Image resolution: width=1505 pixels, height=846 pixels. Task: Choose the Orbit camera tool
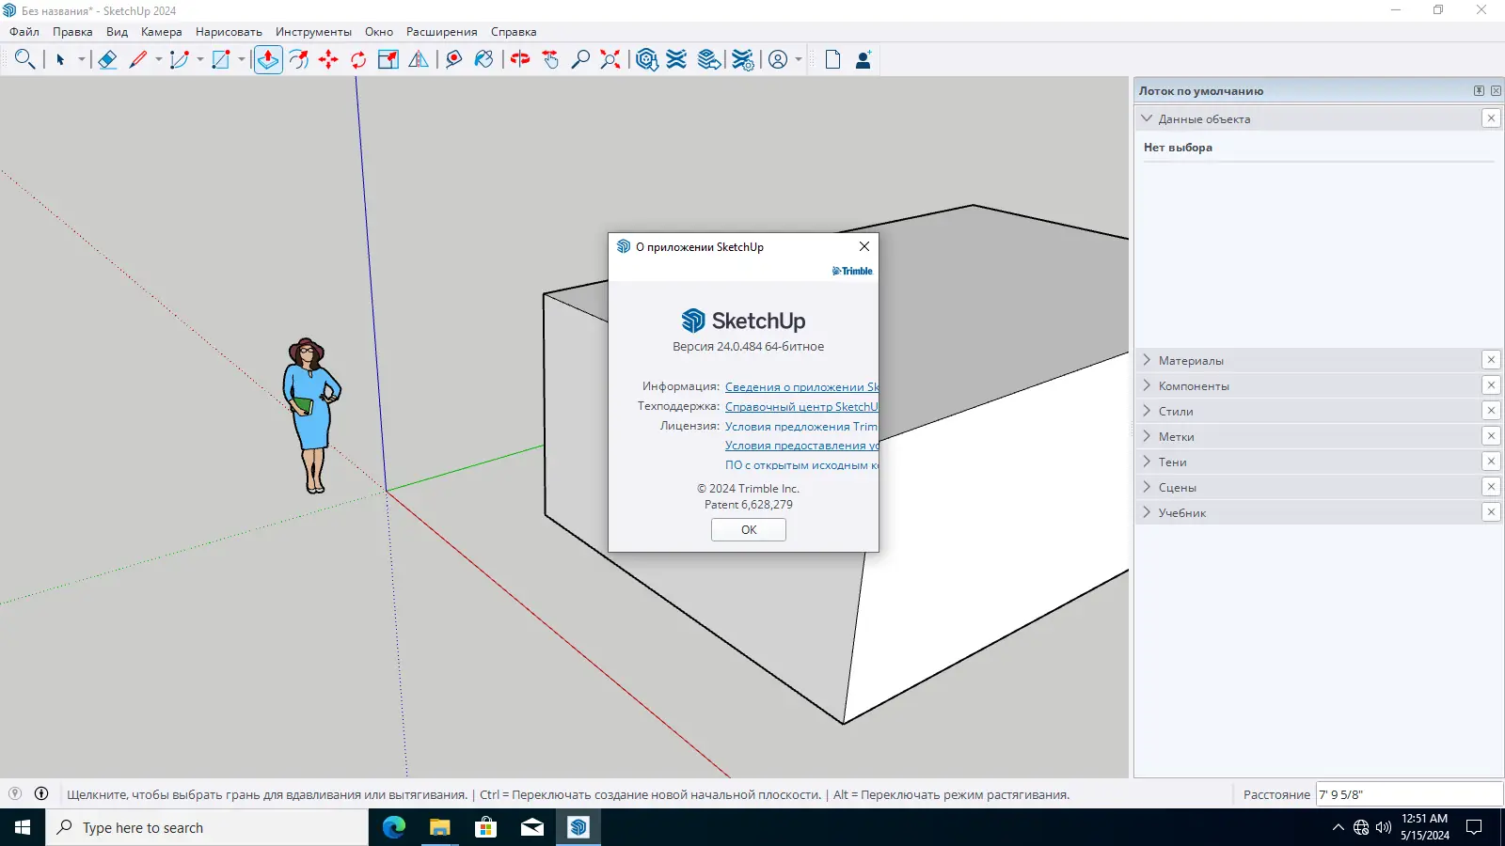tap(520, 59)
